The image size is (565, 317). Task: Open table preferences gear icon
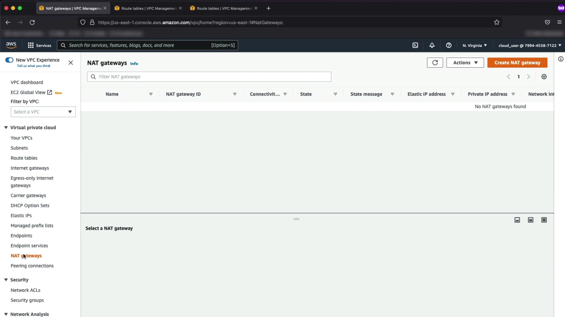[x=544, y=77]
